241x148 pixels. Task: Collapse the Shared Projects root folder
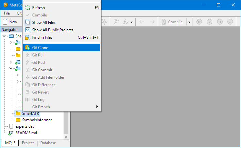click(x=4, y=36)
